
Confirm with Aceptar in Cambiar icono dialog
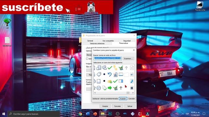[123, 98]
